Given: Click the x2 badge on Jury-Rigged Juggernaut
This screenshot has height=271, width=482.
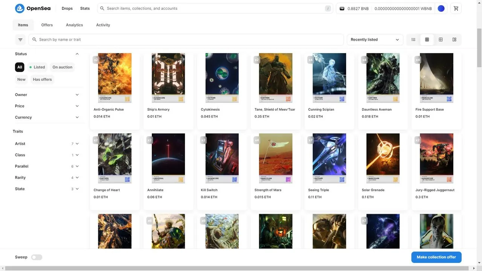Looking at the screenshot, I should click(418, 140).
